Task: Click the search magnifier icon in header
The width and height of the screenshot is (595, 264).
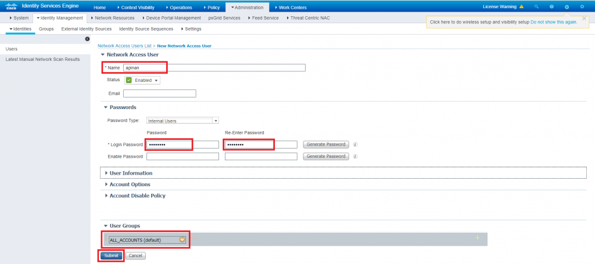Action: coord(536,6)
